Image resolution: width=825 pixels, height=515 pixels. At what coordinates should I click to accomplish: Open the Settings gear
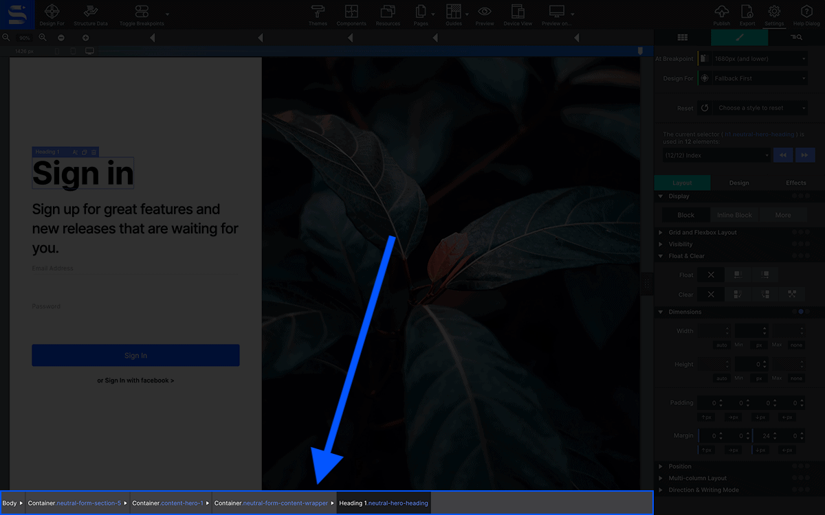[774, 12]
